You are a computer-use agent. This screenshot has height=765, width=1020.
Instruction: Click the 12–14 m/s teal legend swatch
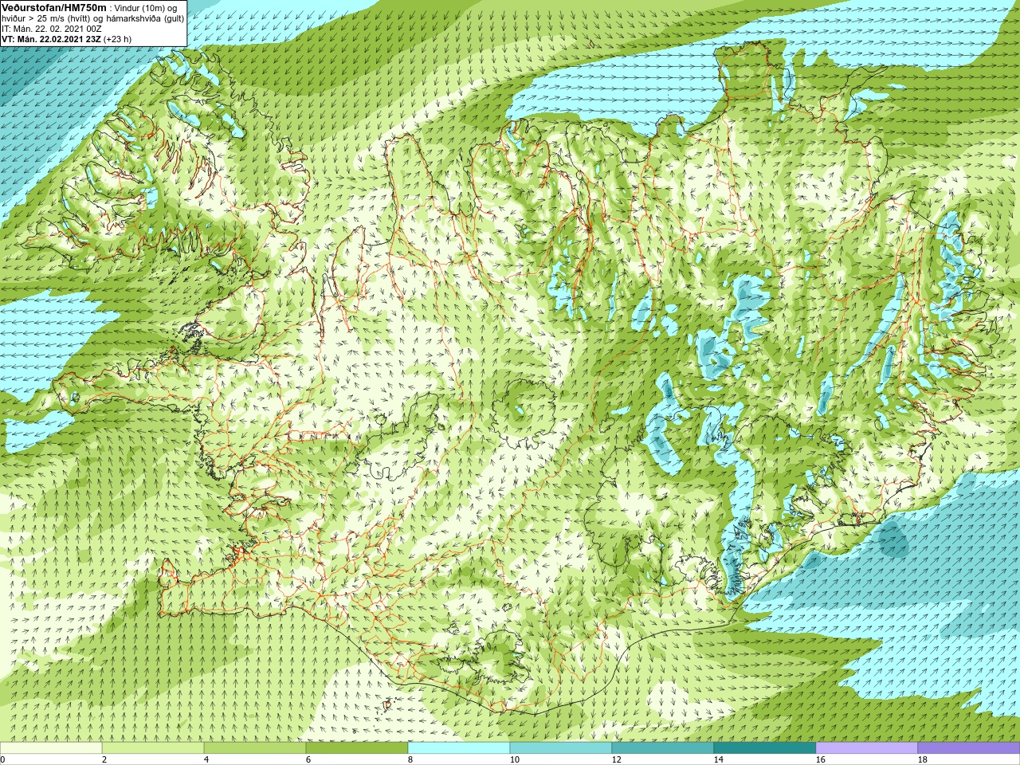(663, 748)
